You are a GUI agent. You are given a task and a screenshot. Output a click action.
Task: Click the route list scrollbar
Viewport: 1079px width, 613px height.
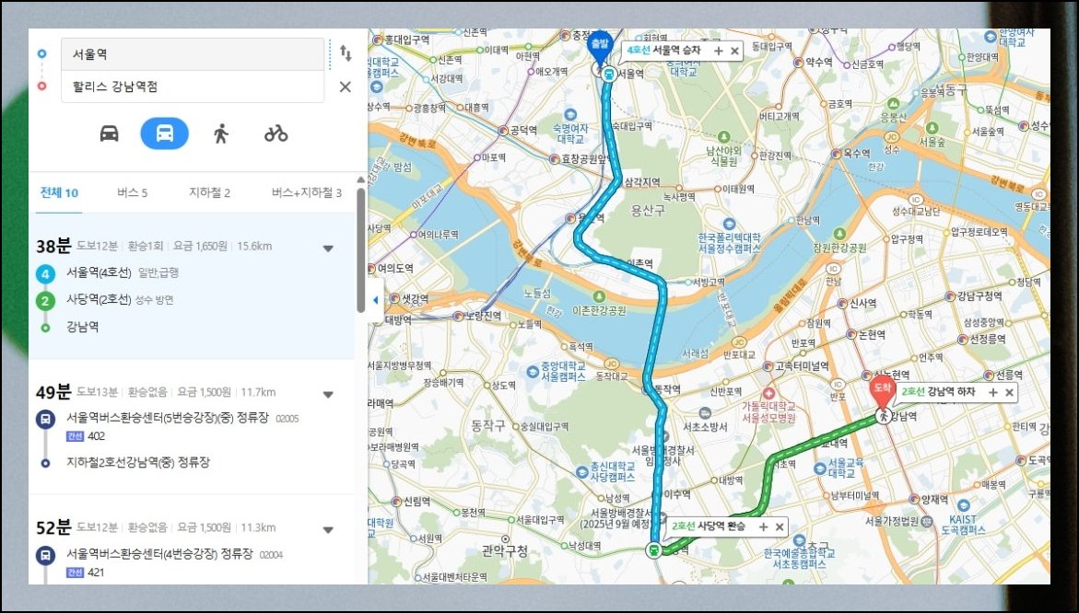(361, 251)
